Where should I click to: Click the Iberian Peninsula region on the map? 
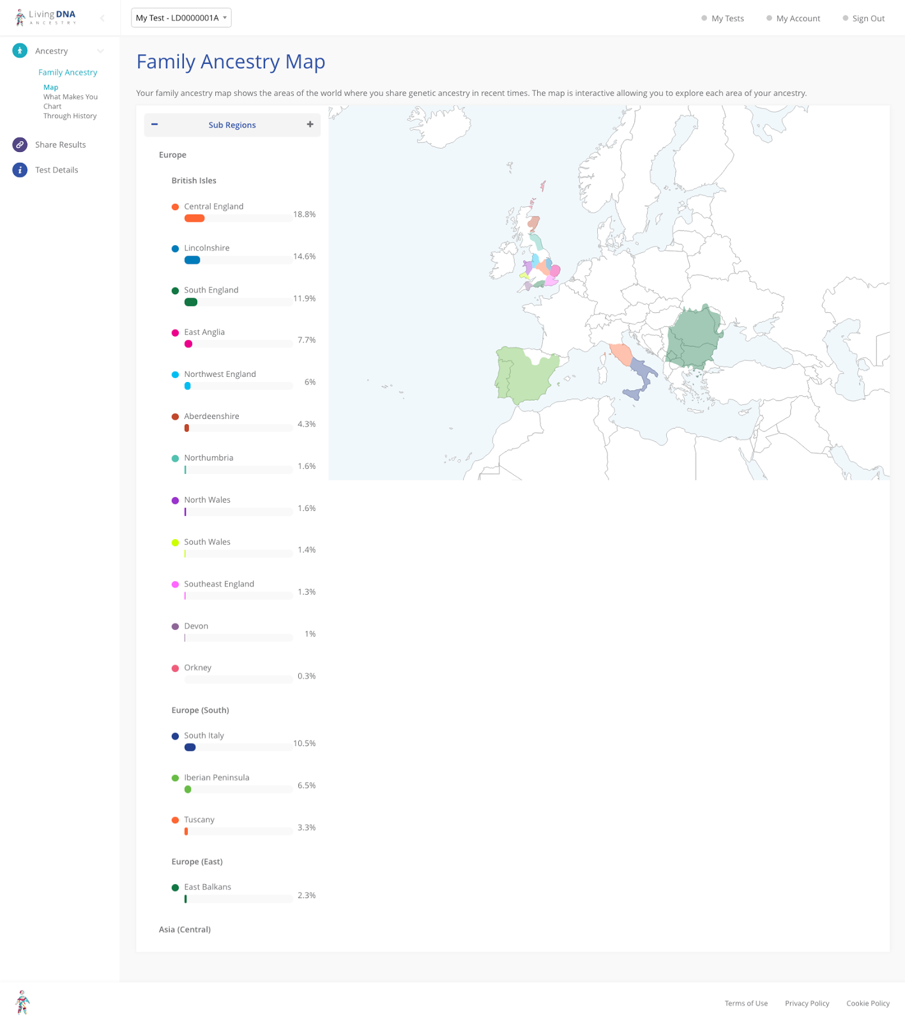pyautogui.click(x=527, y=375)
